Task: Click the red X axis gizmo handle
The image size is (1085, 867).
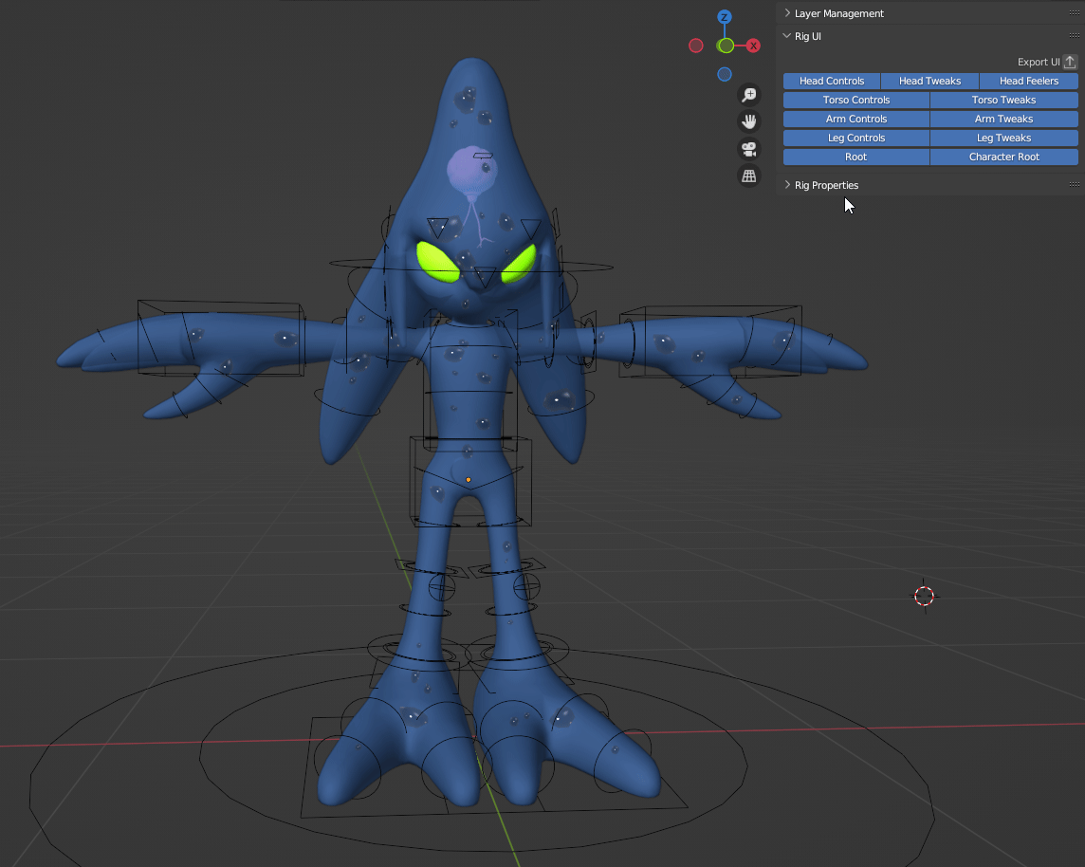Action: (x=753, y=46)
